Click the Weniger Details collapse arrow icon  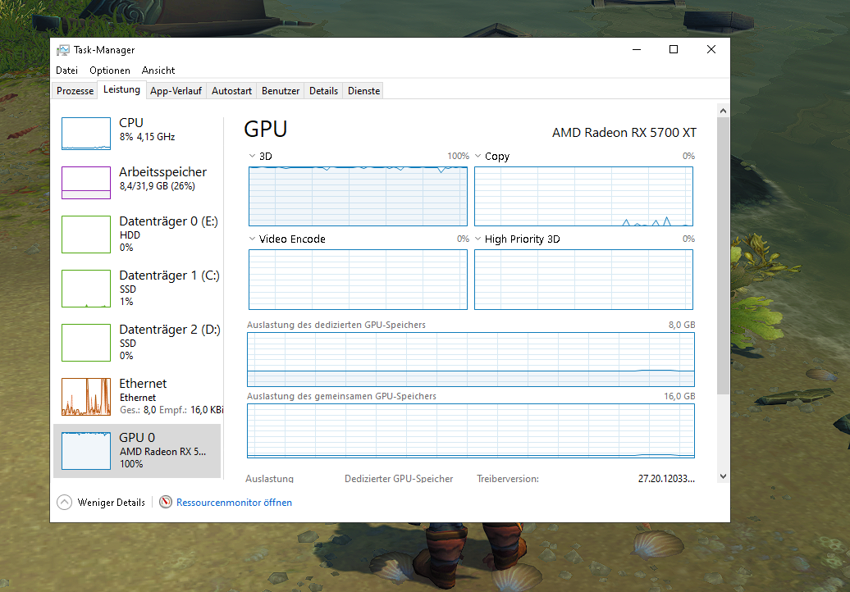pos(64,503)
